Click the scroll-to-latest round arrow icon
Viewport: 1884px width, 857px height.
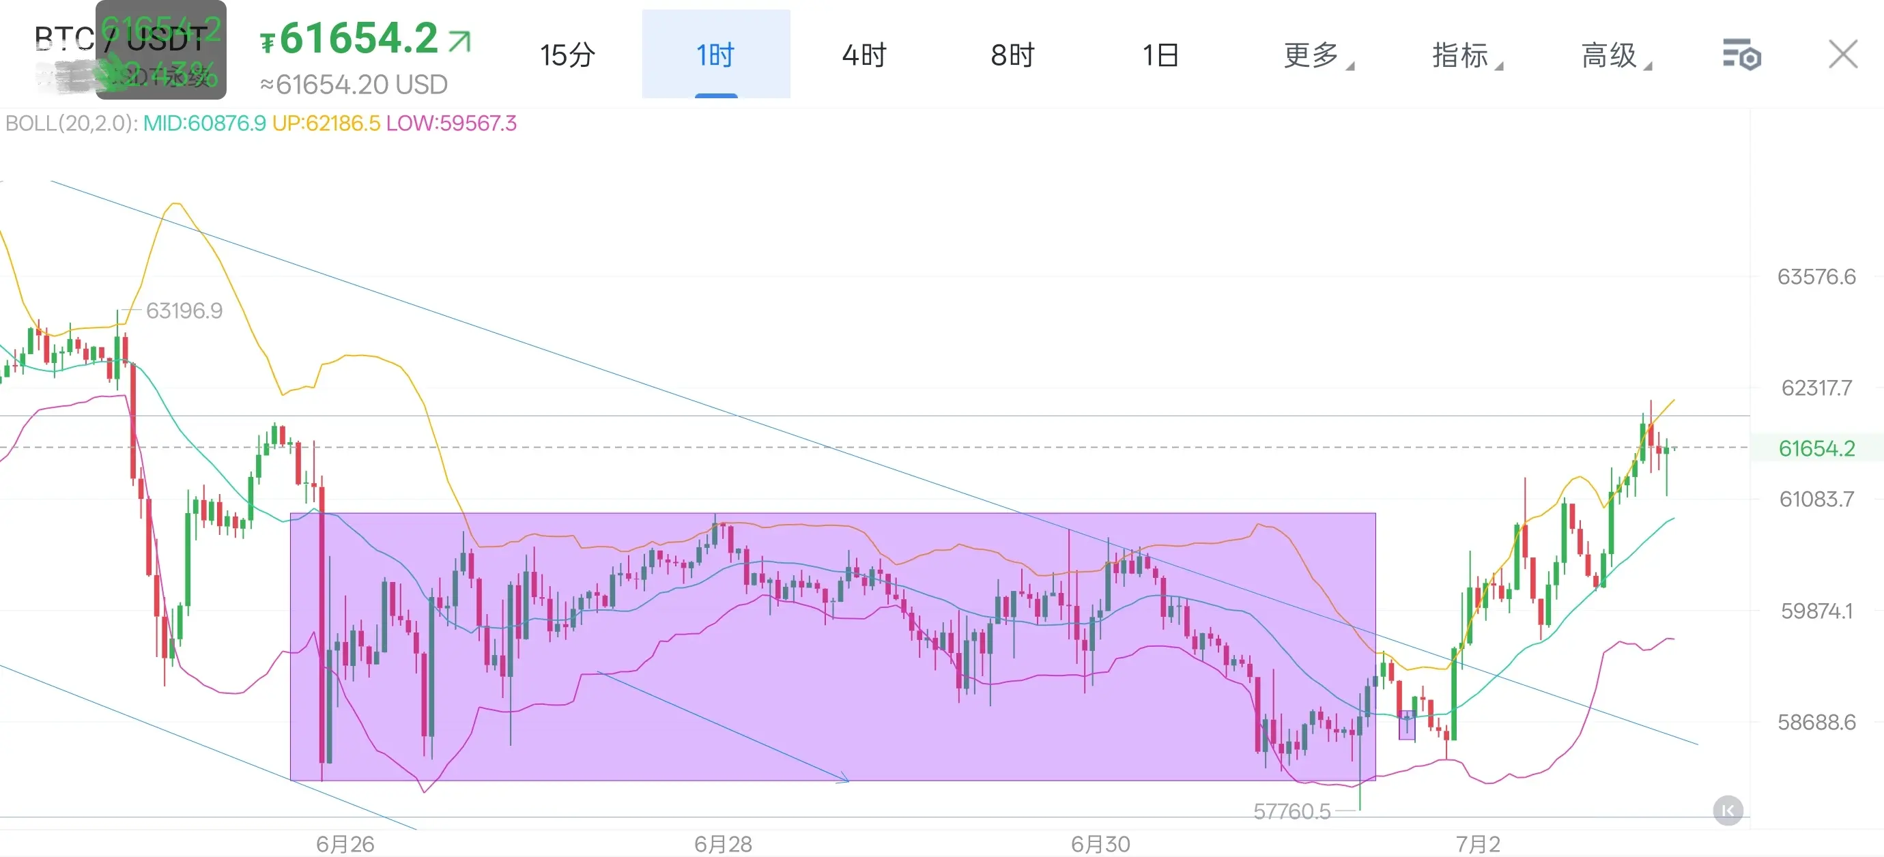(1728, 810)
